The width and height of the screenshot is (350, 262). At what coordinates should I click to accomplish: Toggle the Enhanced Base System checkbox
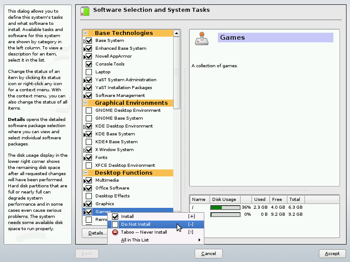pos(89,48)
